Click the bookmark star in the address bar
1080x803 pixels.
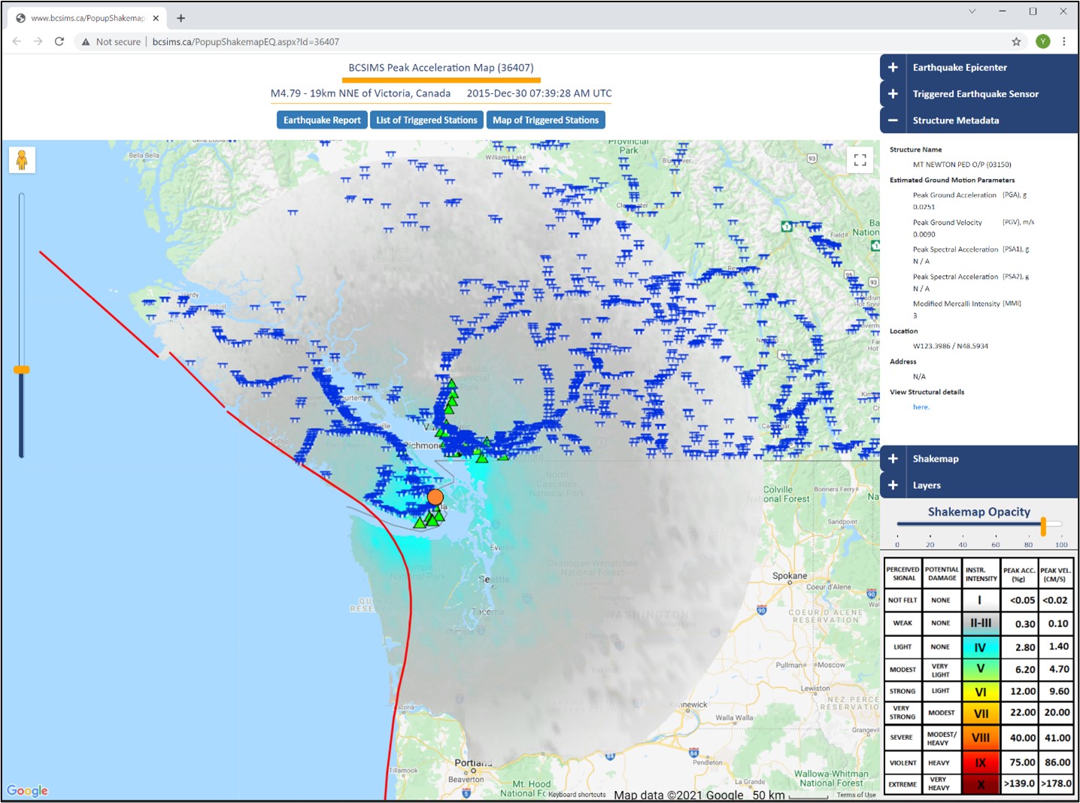tap(1015, 41)
